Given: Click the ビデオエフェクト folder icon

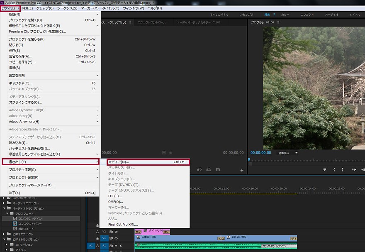Looking at the screenshot, I should click(x=9, y=234).
